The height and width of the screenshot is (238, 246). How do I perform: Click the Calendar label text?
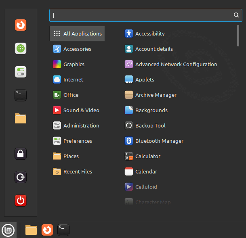tap(146, 171)
